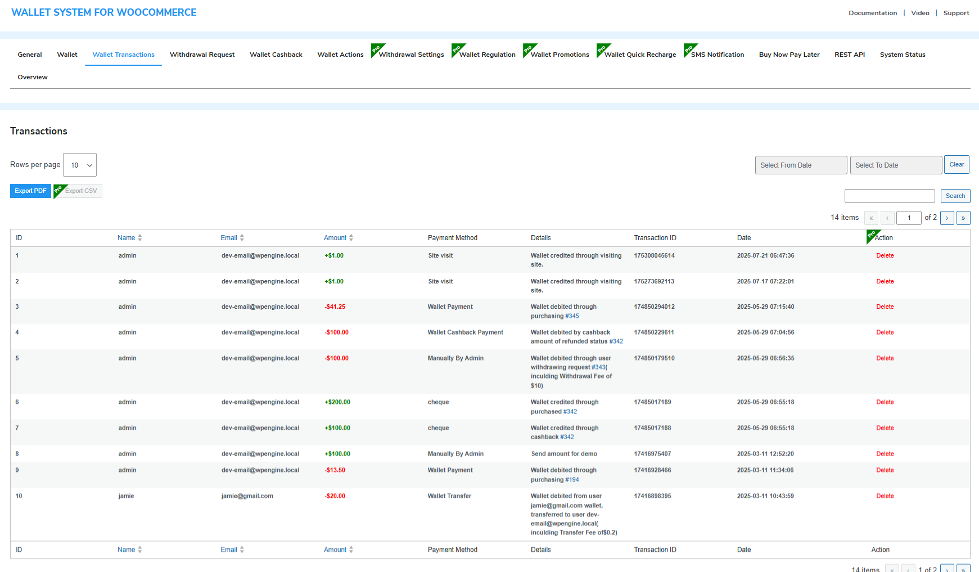This screenshot has height=572, width=979.
Task: Click the sort arrows beside Email header
Action: (242, 238)
